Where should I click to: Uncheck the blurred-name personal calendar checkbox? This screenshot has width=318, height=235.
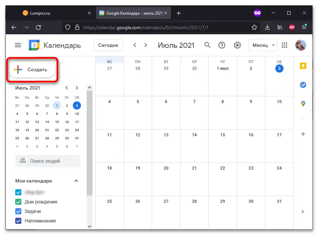coord(18,192)
